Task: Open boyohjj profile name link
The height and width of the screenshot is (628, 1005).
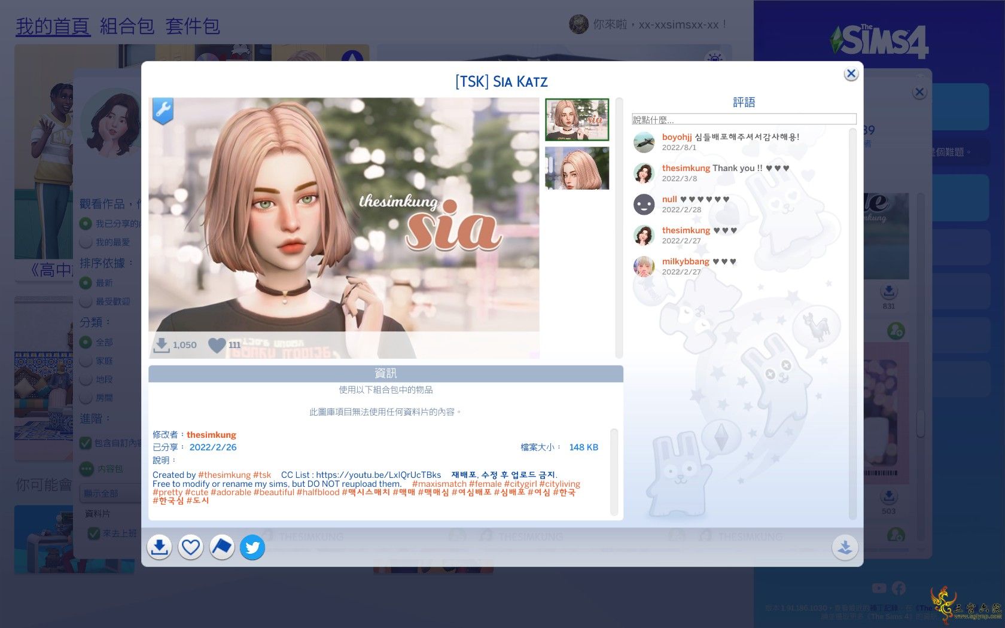Action: click(677, 137)
